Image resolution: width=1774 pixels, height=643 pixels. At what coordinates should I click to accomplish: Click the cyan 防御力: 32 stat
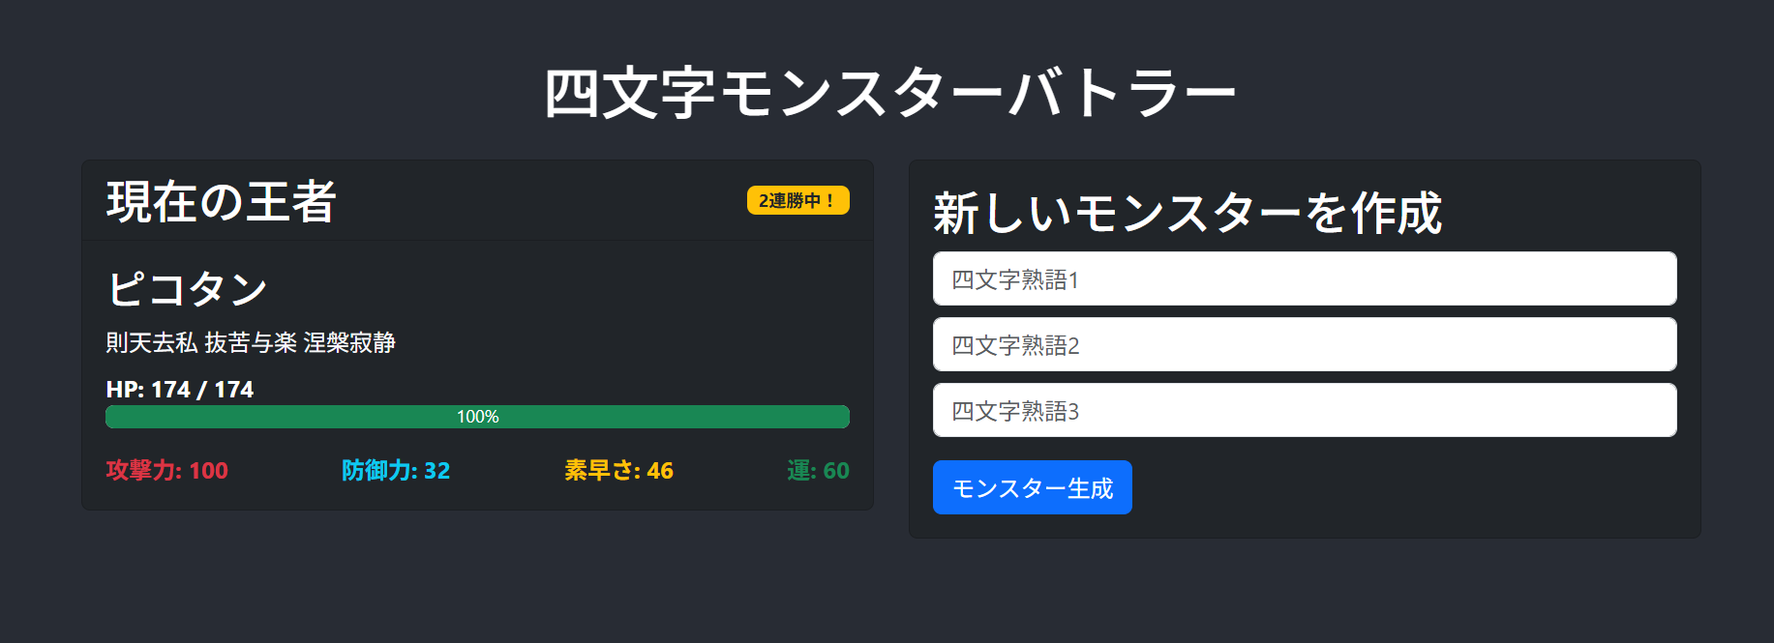[x=396, y=471]
